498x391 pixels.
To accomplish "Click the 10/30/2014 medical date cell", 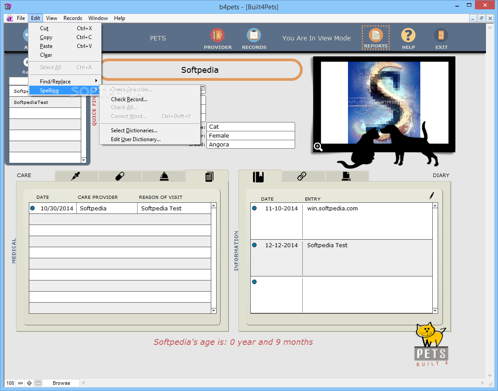I will tap(57, 208).
